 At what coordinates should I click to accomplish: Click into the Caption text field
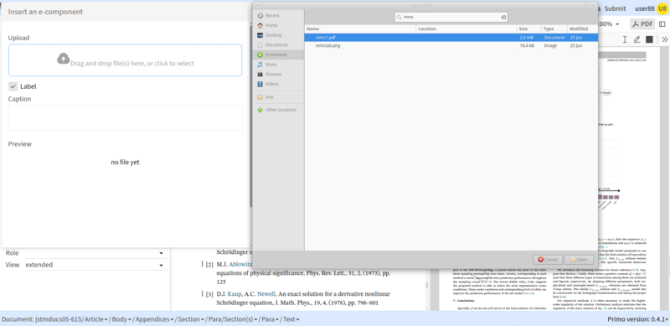125,118
